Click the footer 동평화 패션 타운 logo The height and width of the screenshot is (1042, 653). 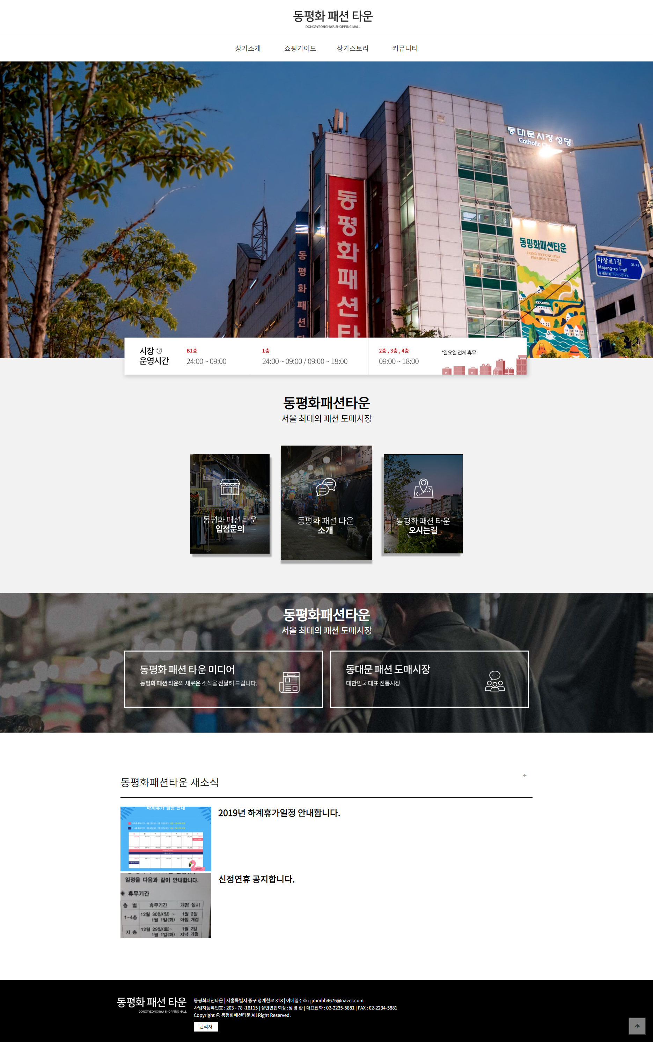click(152, 1004)
